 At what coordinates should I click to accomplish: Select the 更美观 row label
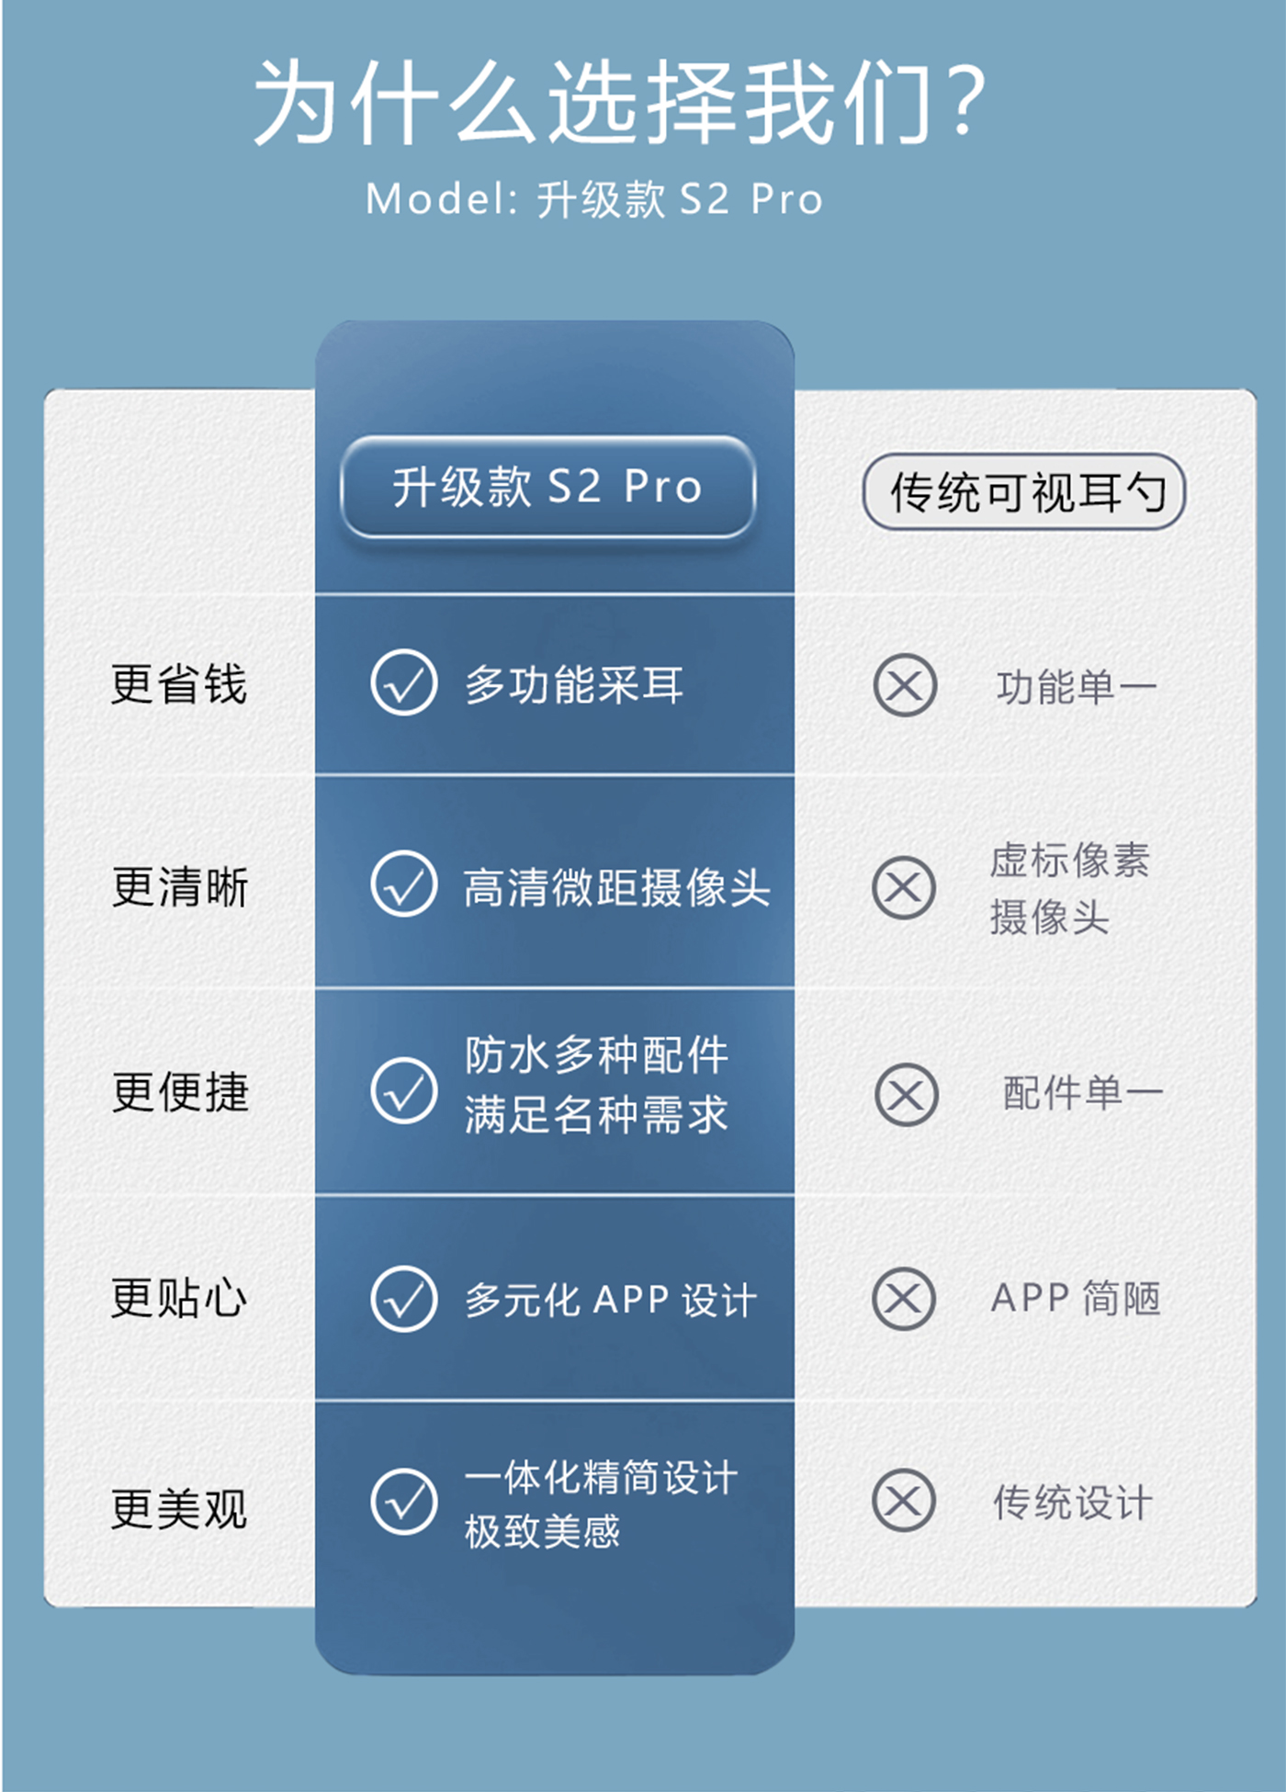(x=179, y=1508)
